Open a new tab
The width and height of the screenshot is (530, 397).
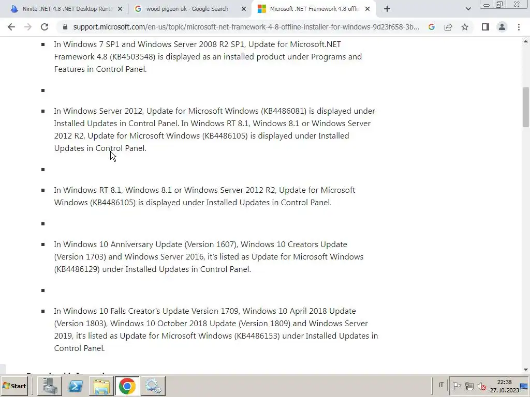coord(387,9)
